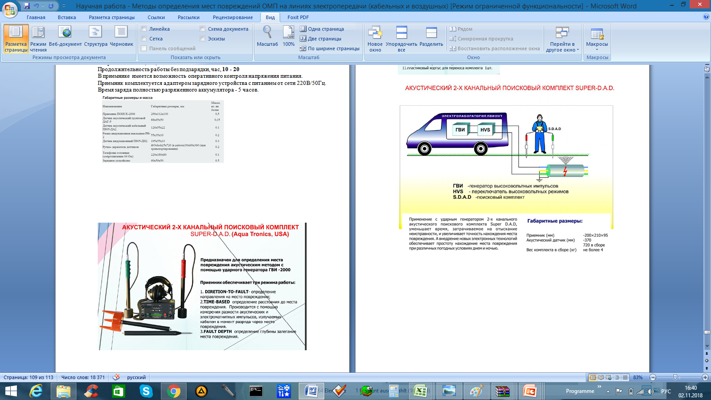
Task: Open Internet Explorer from taskbar
Action: click(x=36, y=391)
